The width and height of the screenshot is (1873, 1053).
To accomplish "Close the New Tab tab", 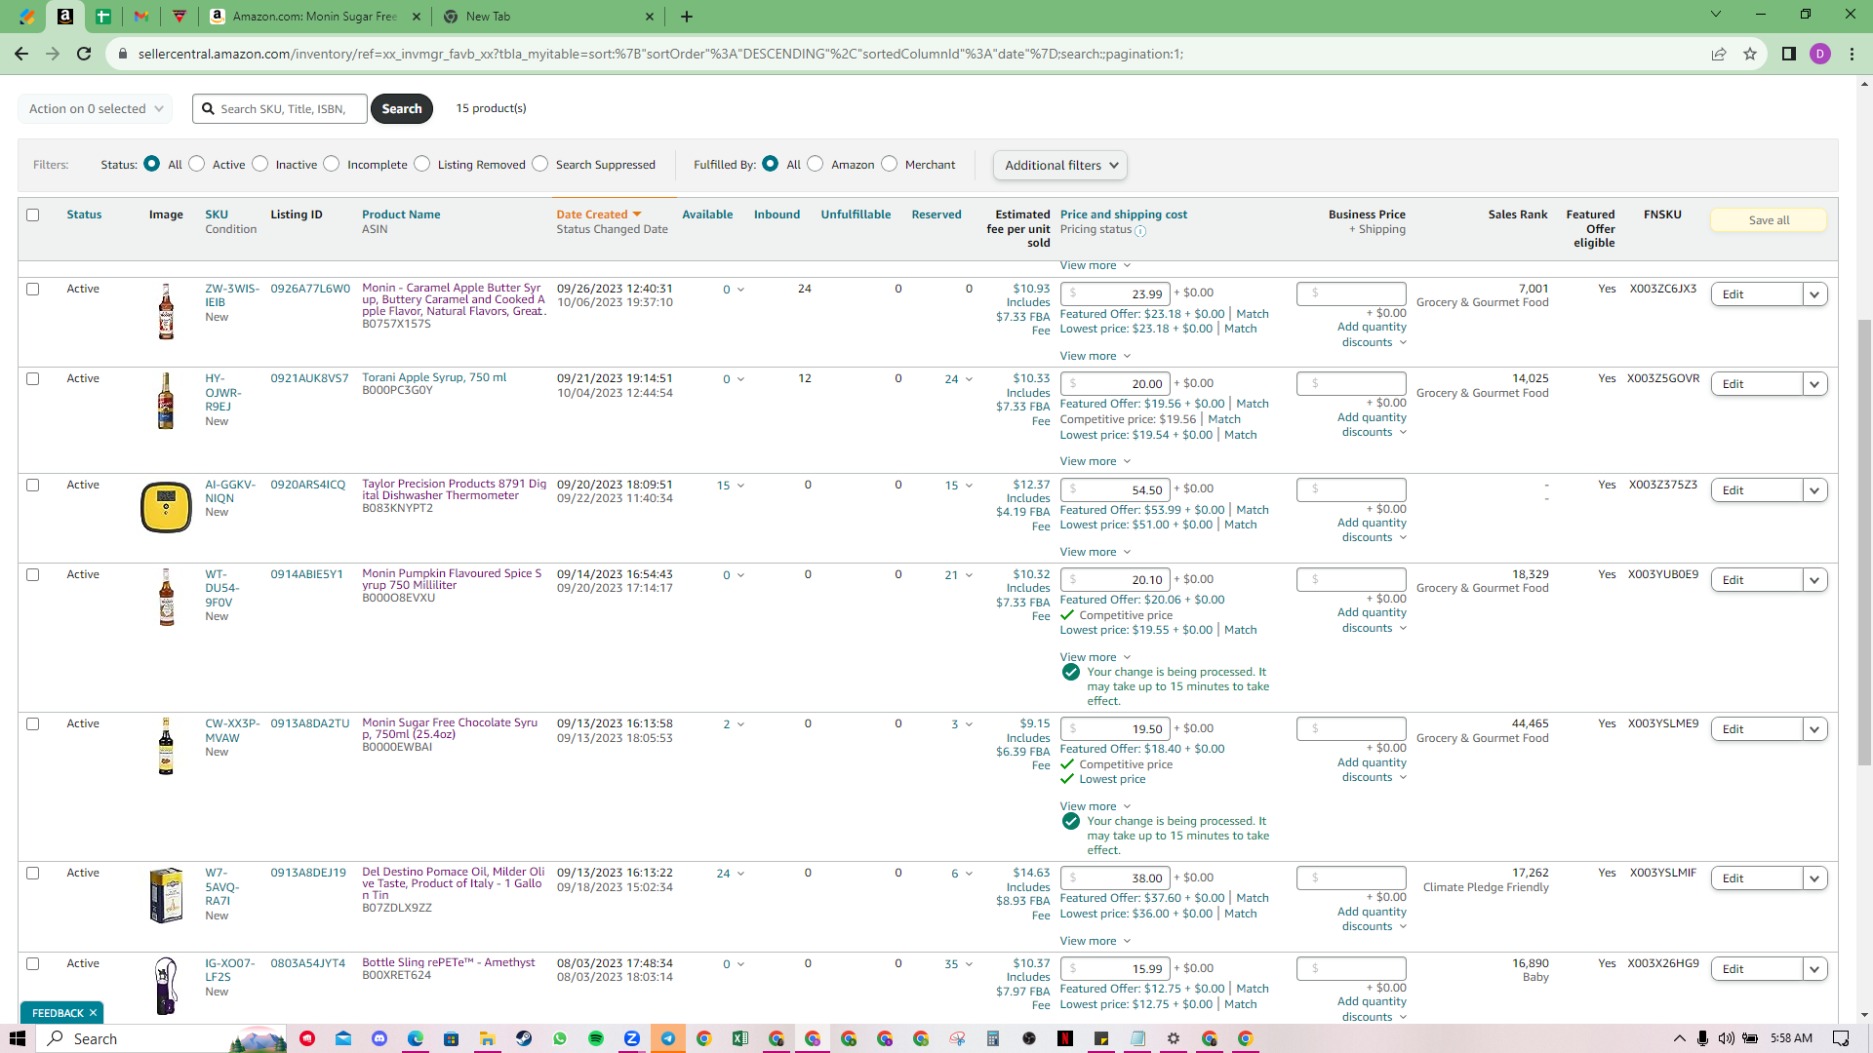I will 650,17.
